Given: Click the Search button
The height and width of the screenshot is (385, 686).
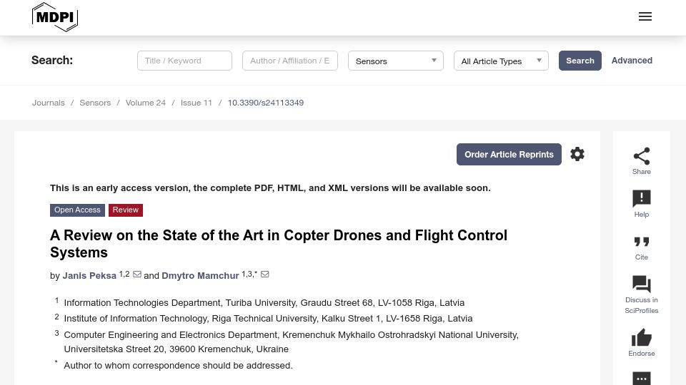Looking at the screenshot, I should tap(580, 61).
